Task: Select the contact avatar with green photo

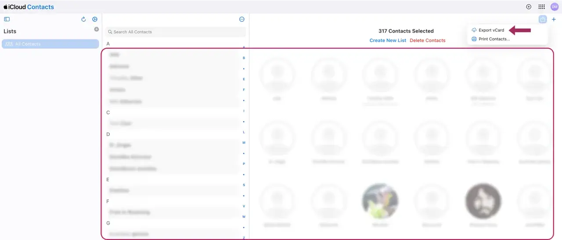Action: coord(380,201)
